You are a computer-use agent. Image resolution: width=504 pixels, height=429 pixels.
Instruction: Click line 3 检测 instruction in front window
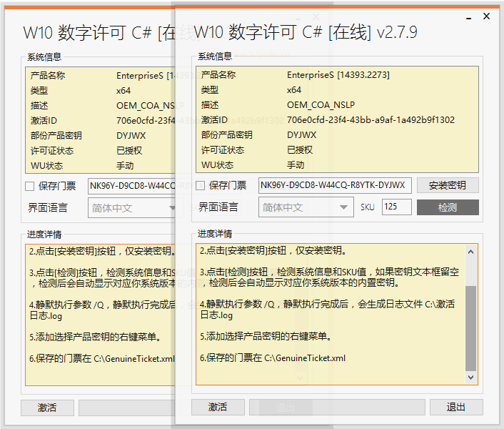click(330, 277)
